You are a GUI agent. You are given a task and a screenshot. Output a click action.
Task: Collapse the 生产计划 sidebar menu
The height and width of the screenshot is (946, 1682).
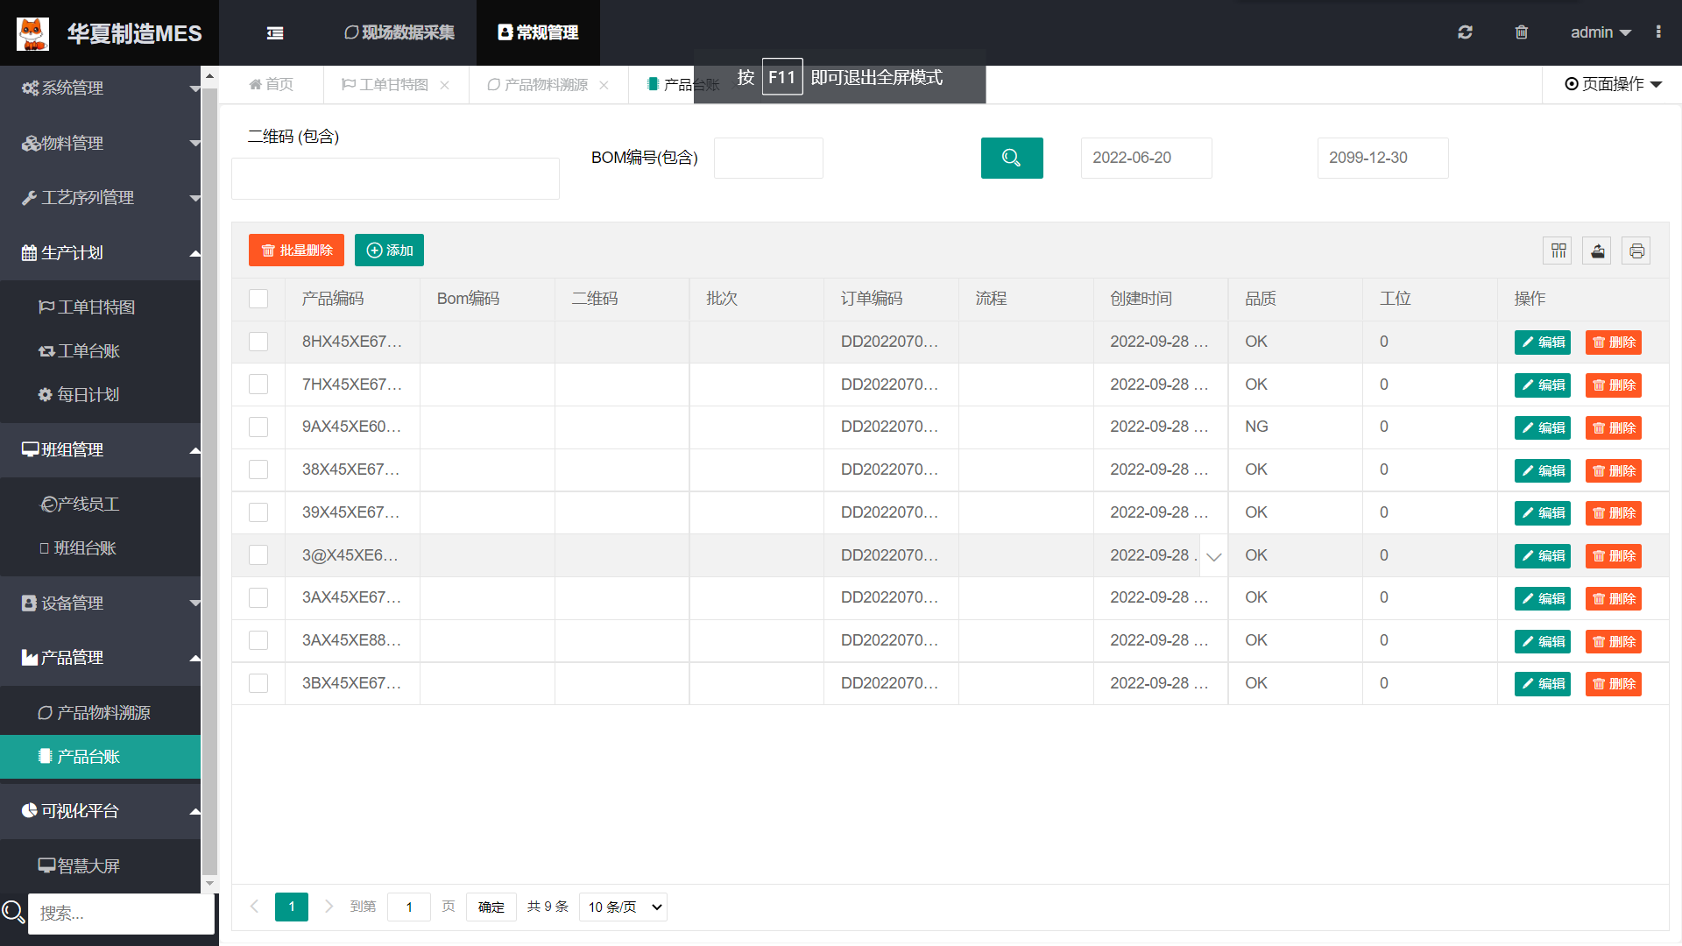101,252
